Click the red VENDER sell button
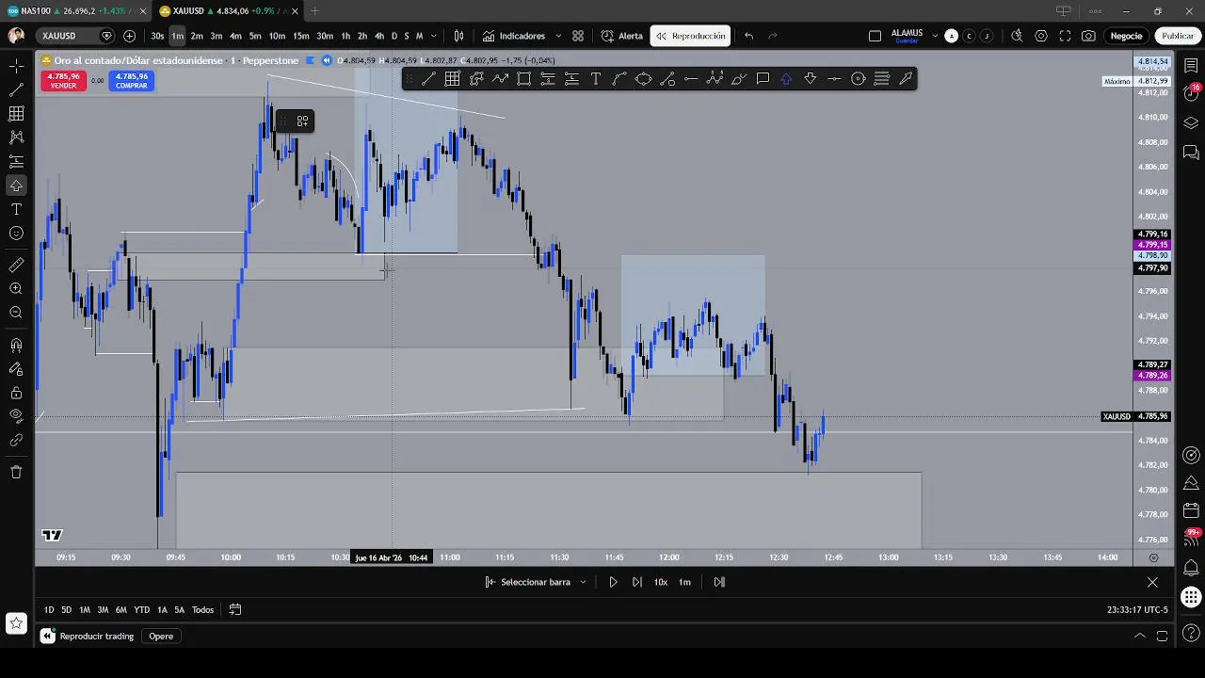Image resolution: width=1205 pixels, height=678 pixels. 63,81
